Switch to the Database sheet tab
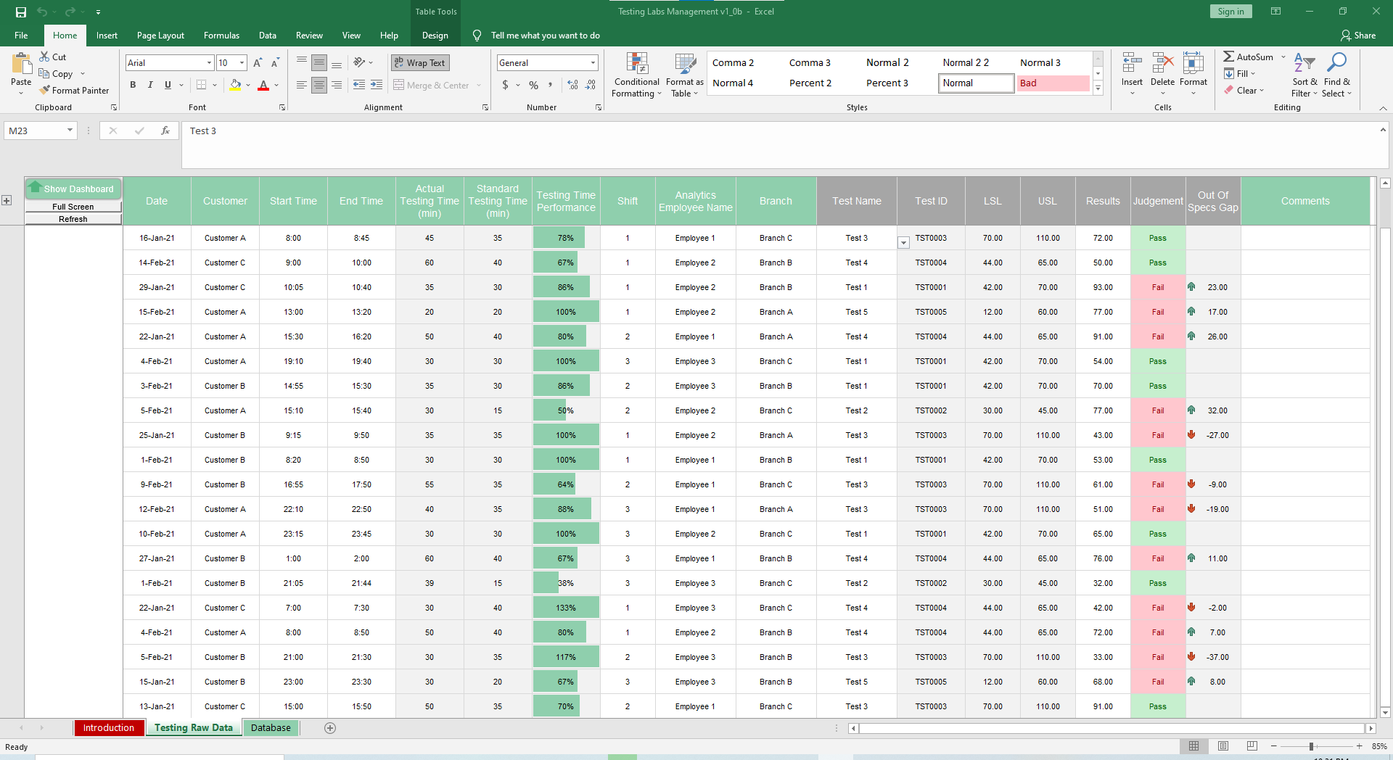Screen dimensions: 1393x760 271,728
